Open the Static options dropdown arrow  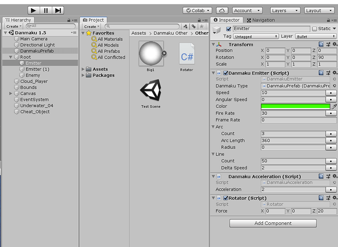click(x=335, y=28)
